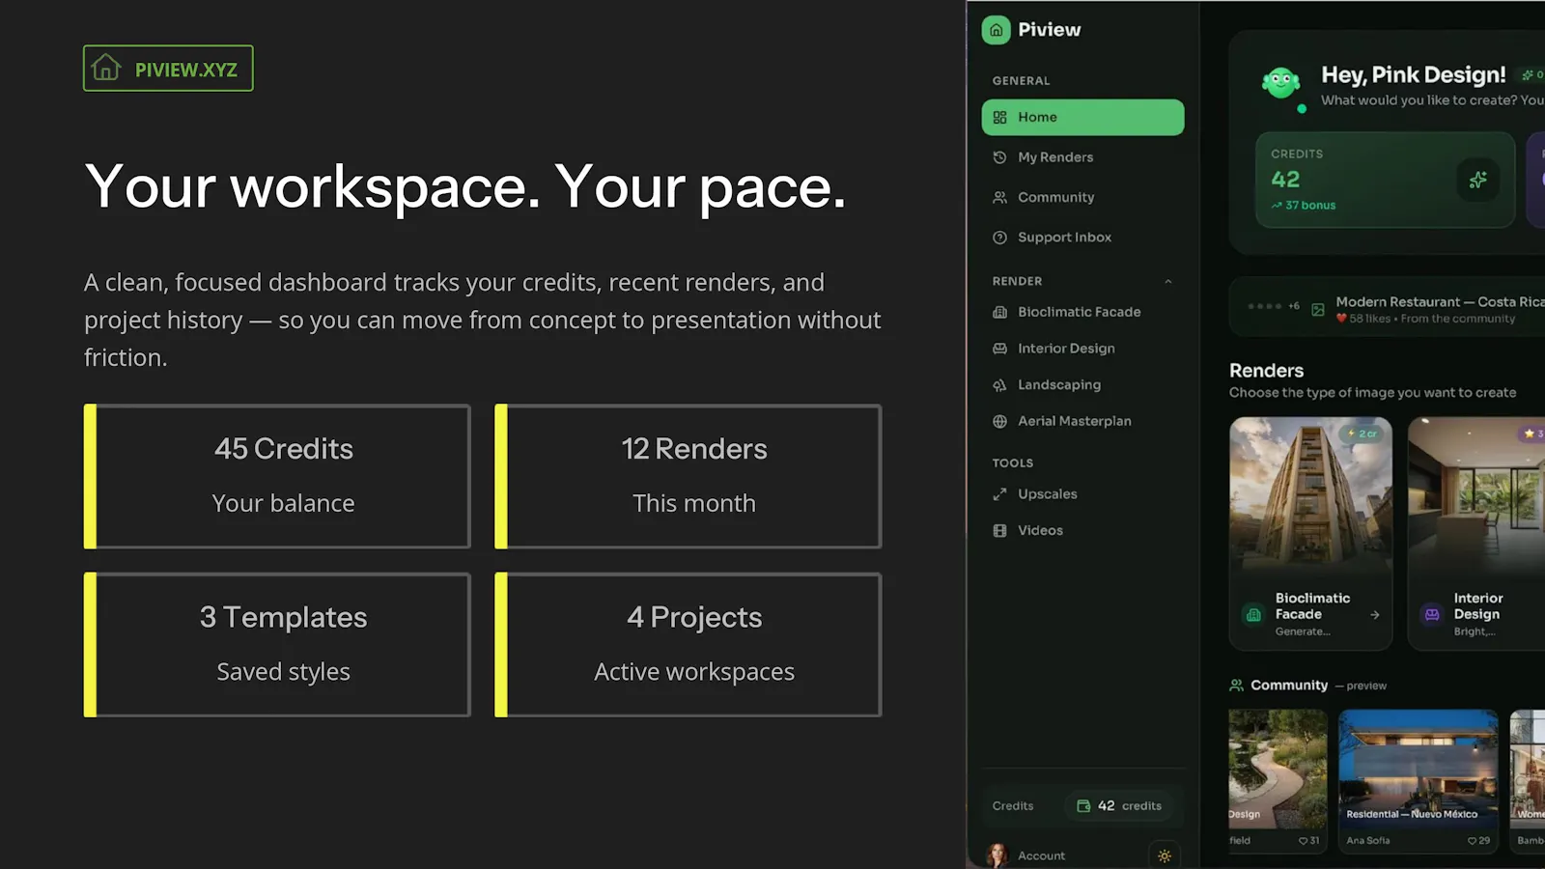
Task: Click the Home grid icon
Action: coord(1000,118)
